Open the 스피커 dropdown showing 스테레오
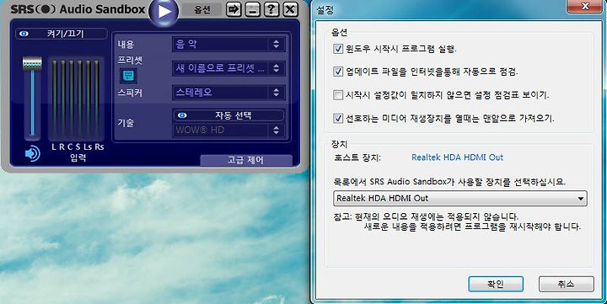607x304 pixels. point(228,93)
